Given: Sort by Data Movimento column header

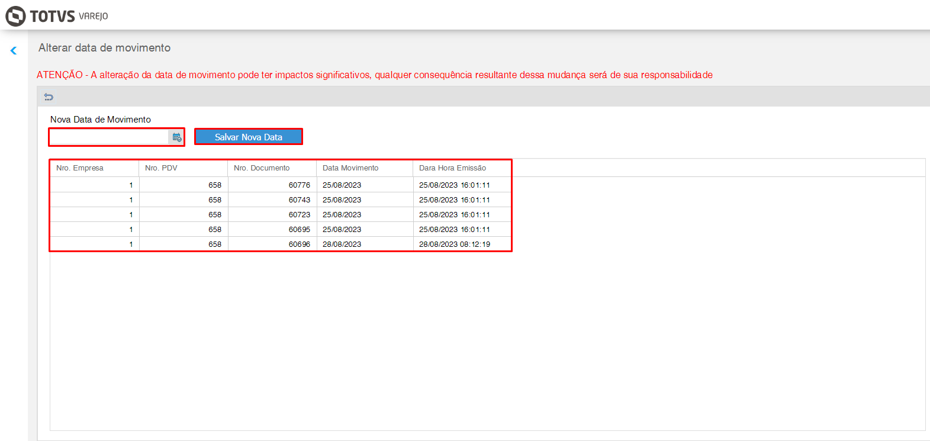Looking at the screenshot, I should point(365,168).
